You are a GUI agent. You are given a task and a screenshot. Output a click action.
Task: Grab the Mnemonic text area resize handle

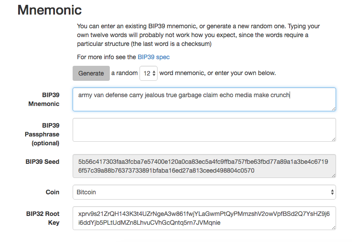tap(333, 108)
